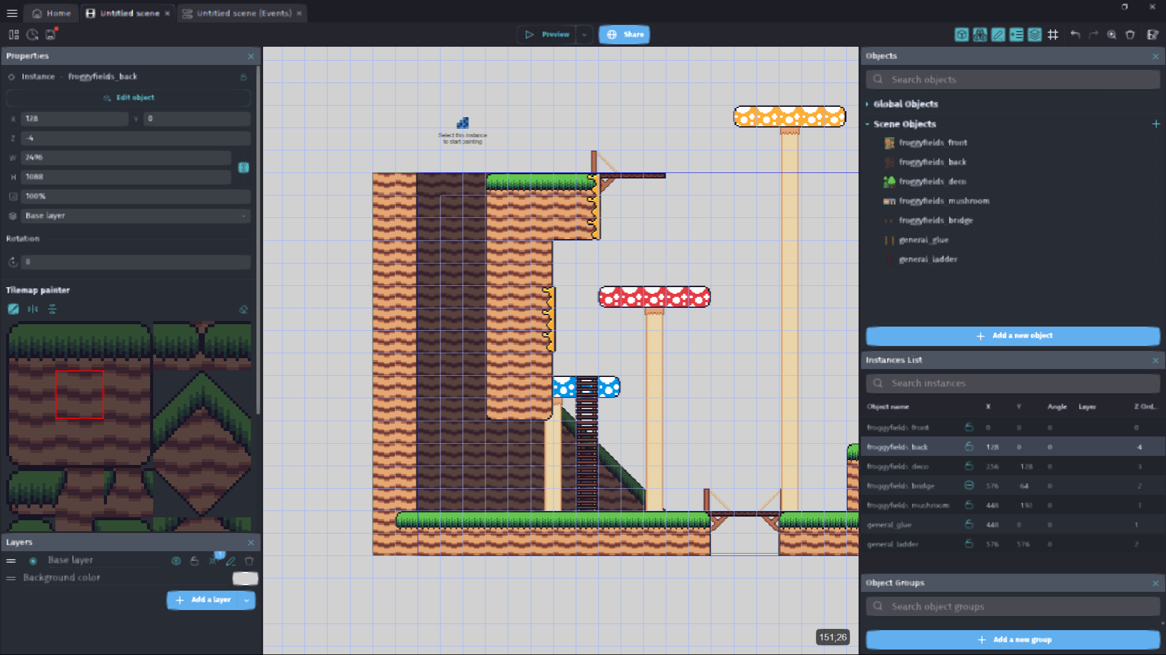Open the zoom magnifier icon
Screen dimensions: 1166x655
point(1112,35)
